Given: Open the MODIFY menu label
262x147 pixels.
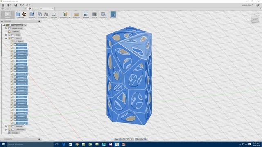Looking at the screenshot, I should pyautogui.click(x=32, y=18).
